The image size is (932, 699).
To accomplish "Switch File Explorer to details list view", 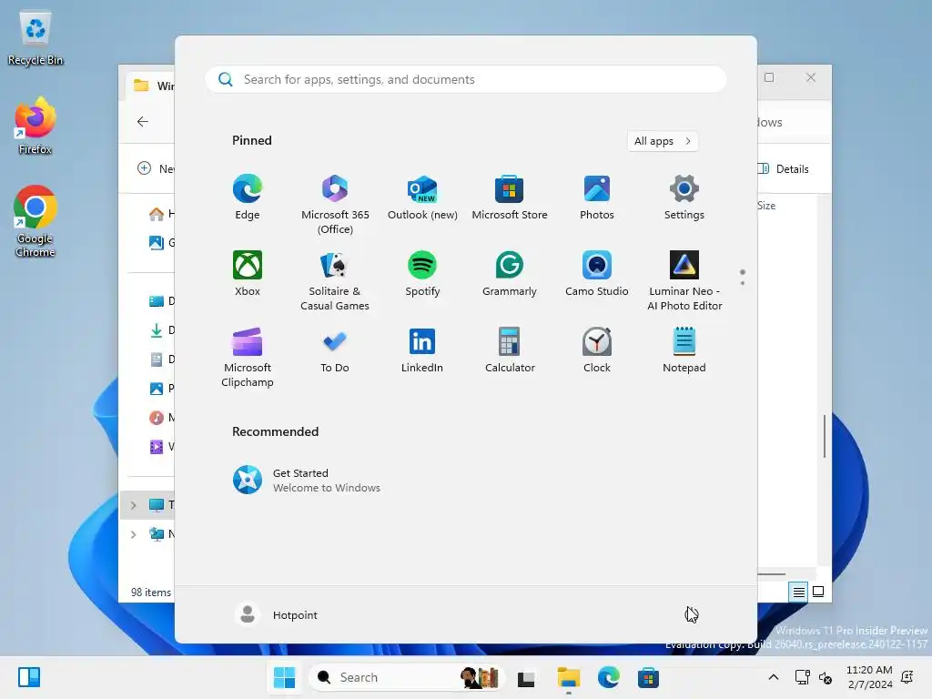I will [798, 592].
